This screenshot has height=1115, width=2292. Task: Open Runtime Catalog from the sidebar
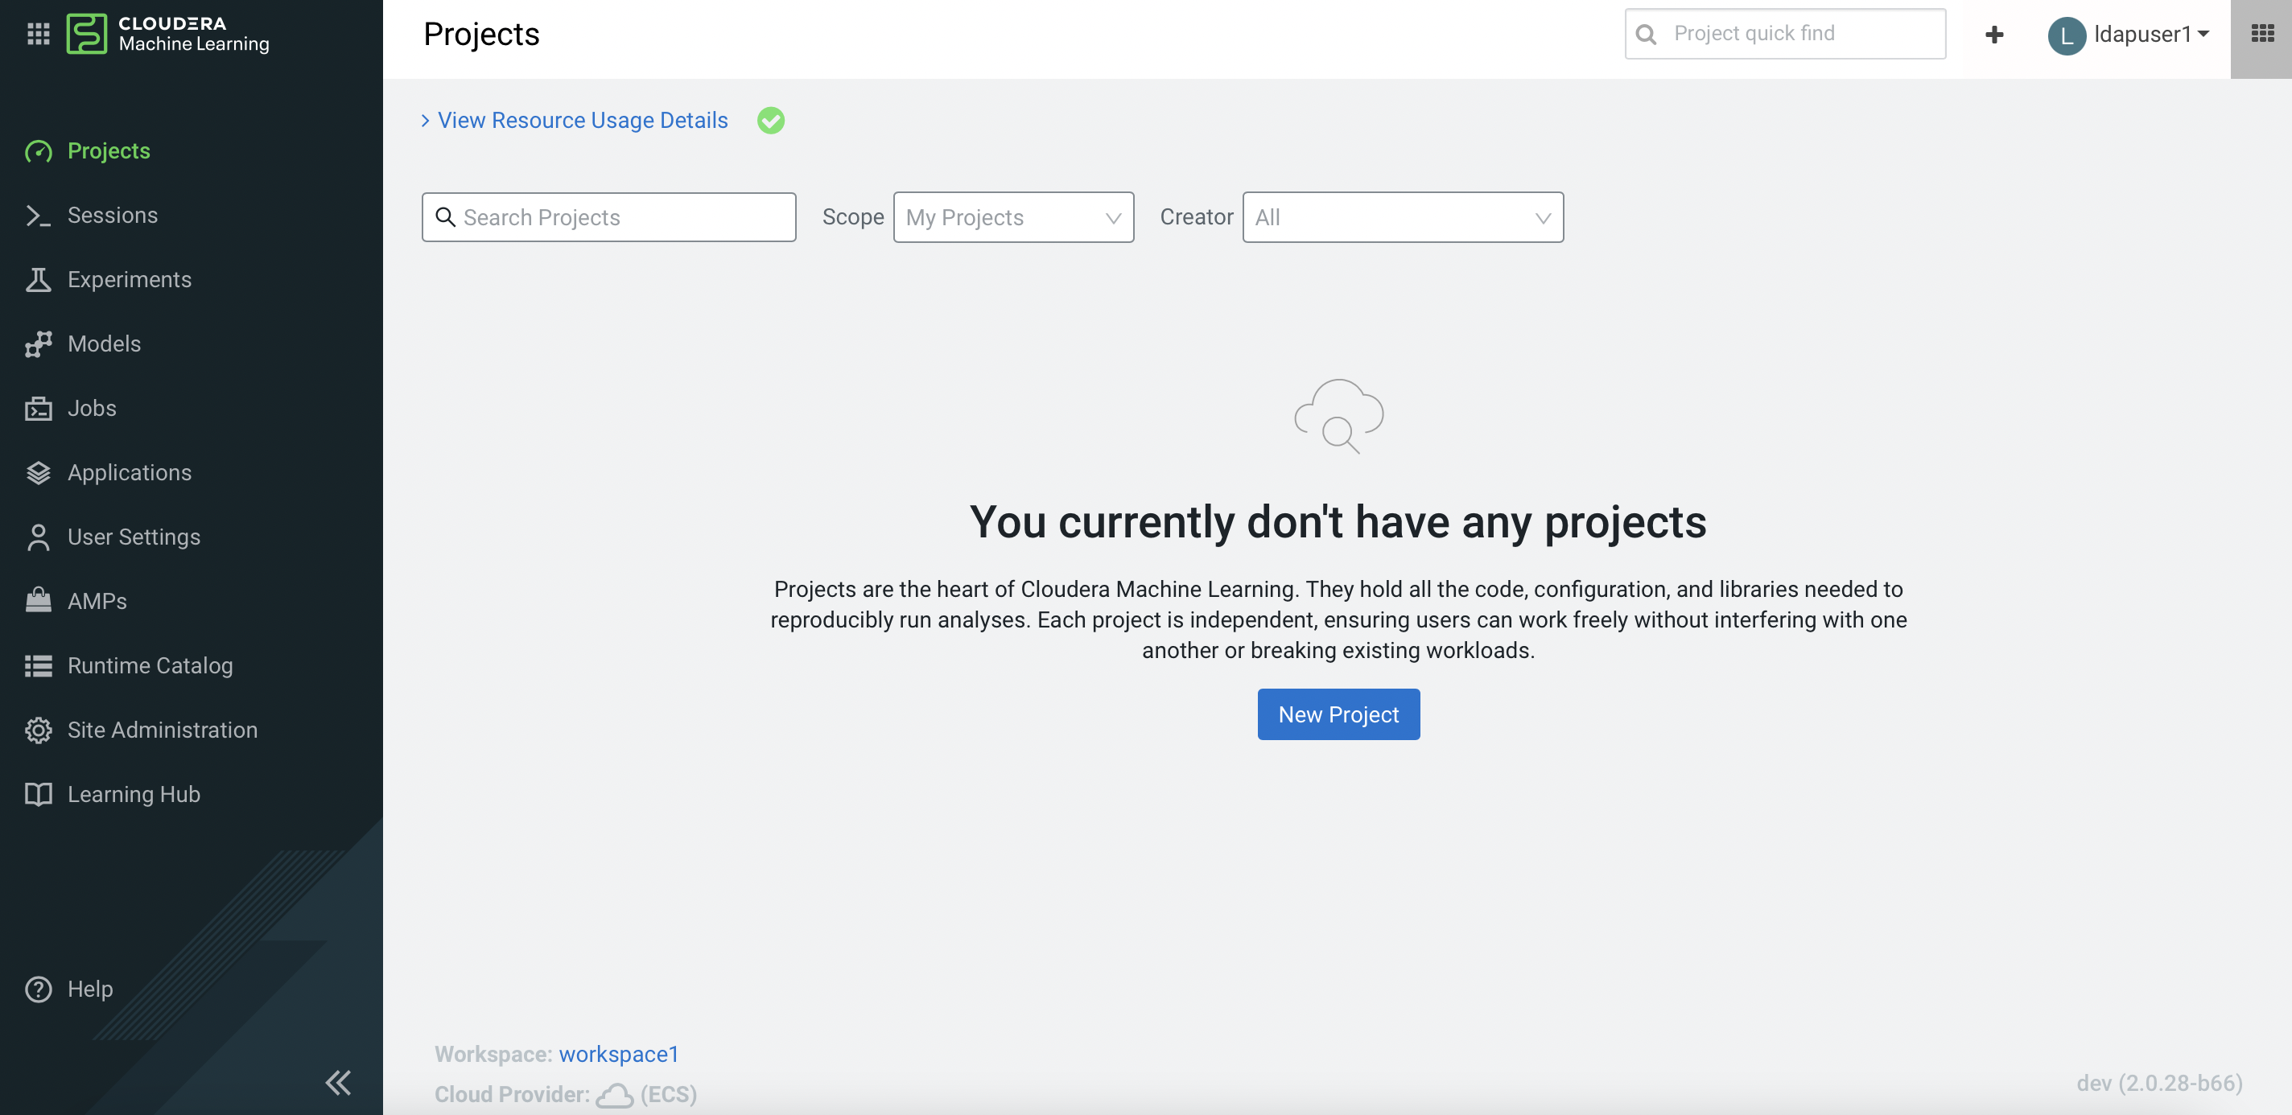coord(150,665)
